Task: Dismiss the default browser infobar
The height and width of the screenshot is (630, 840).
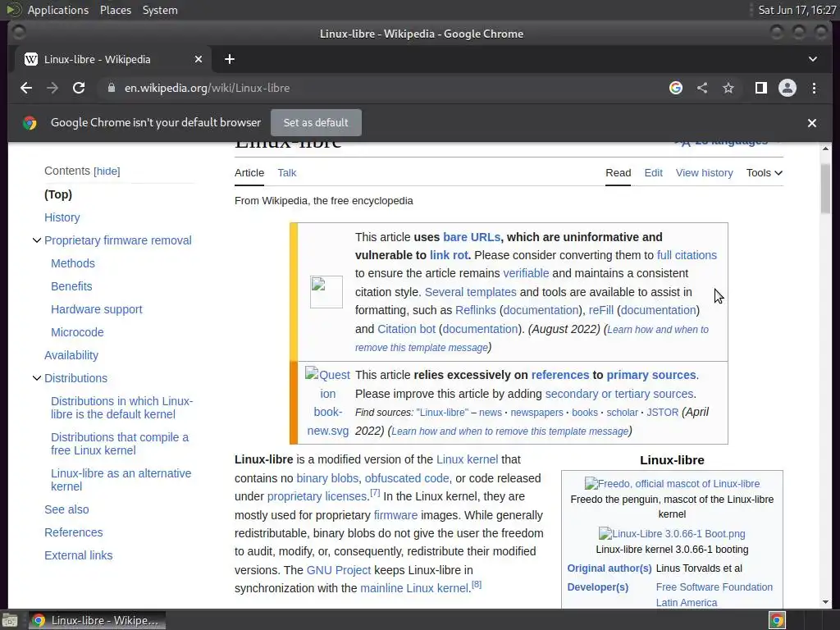Action: (x=811, y=123)
